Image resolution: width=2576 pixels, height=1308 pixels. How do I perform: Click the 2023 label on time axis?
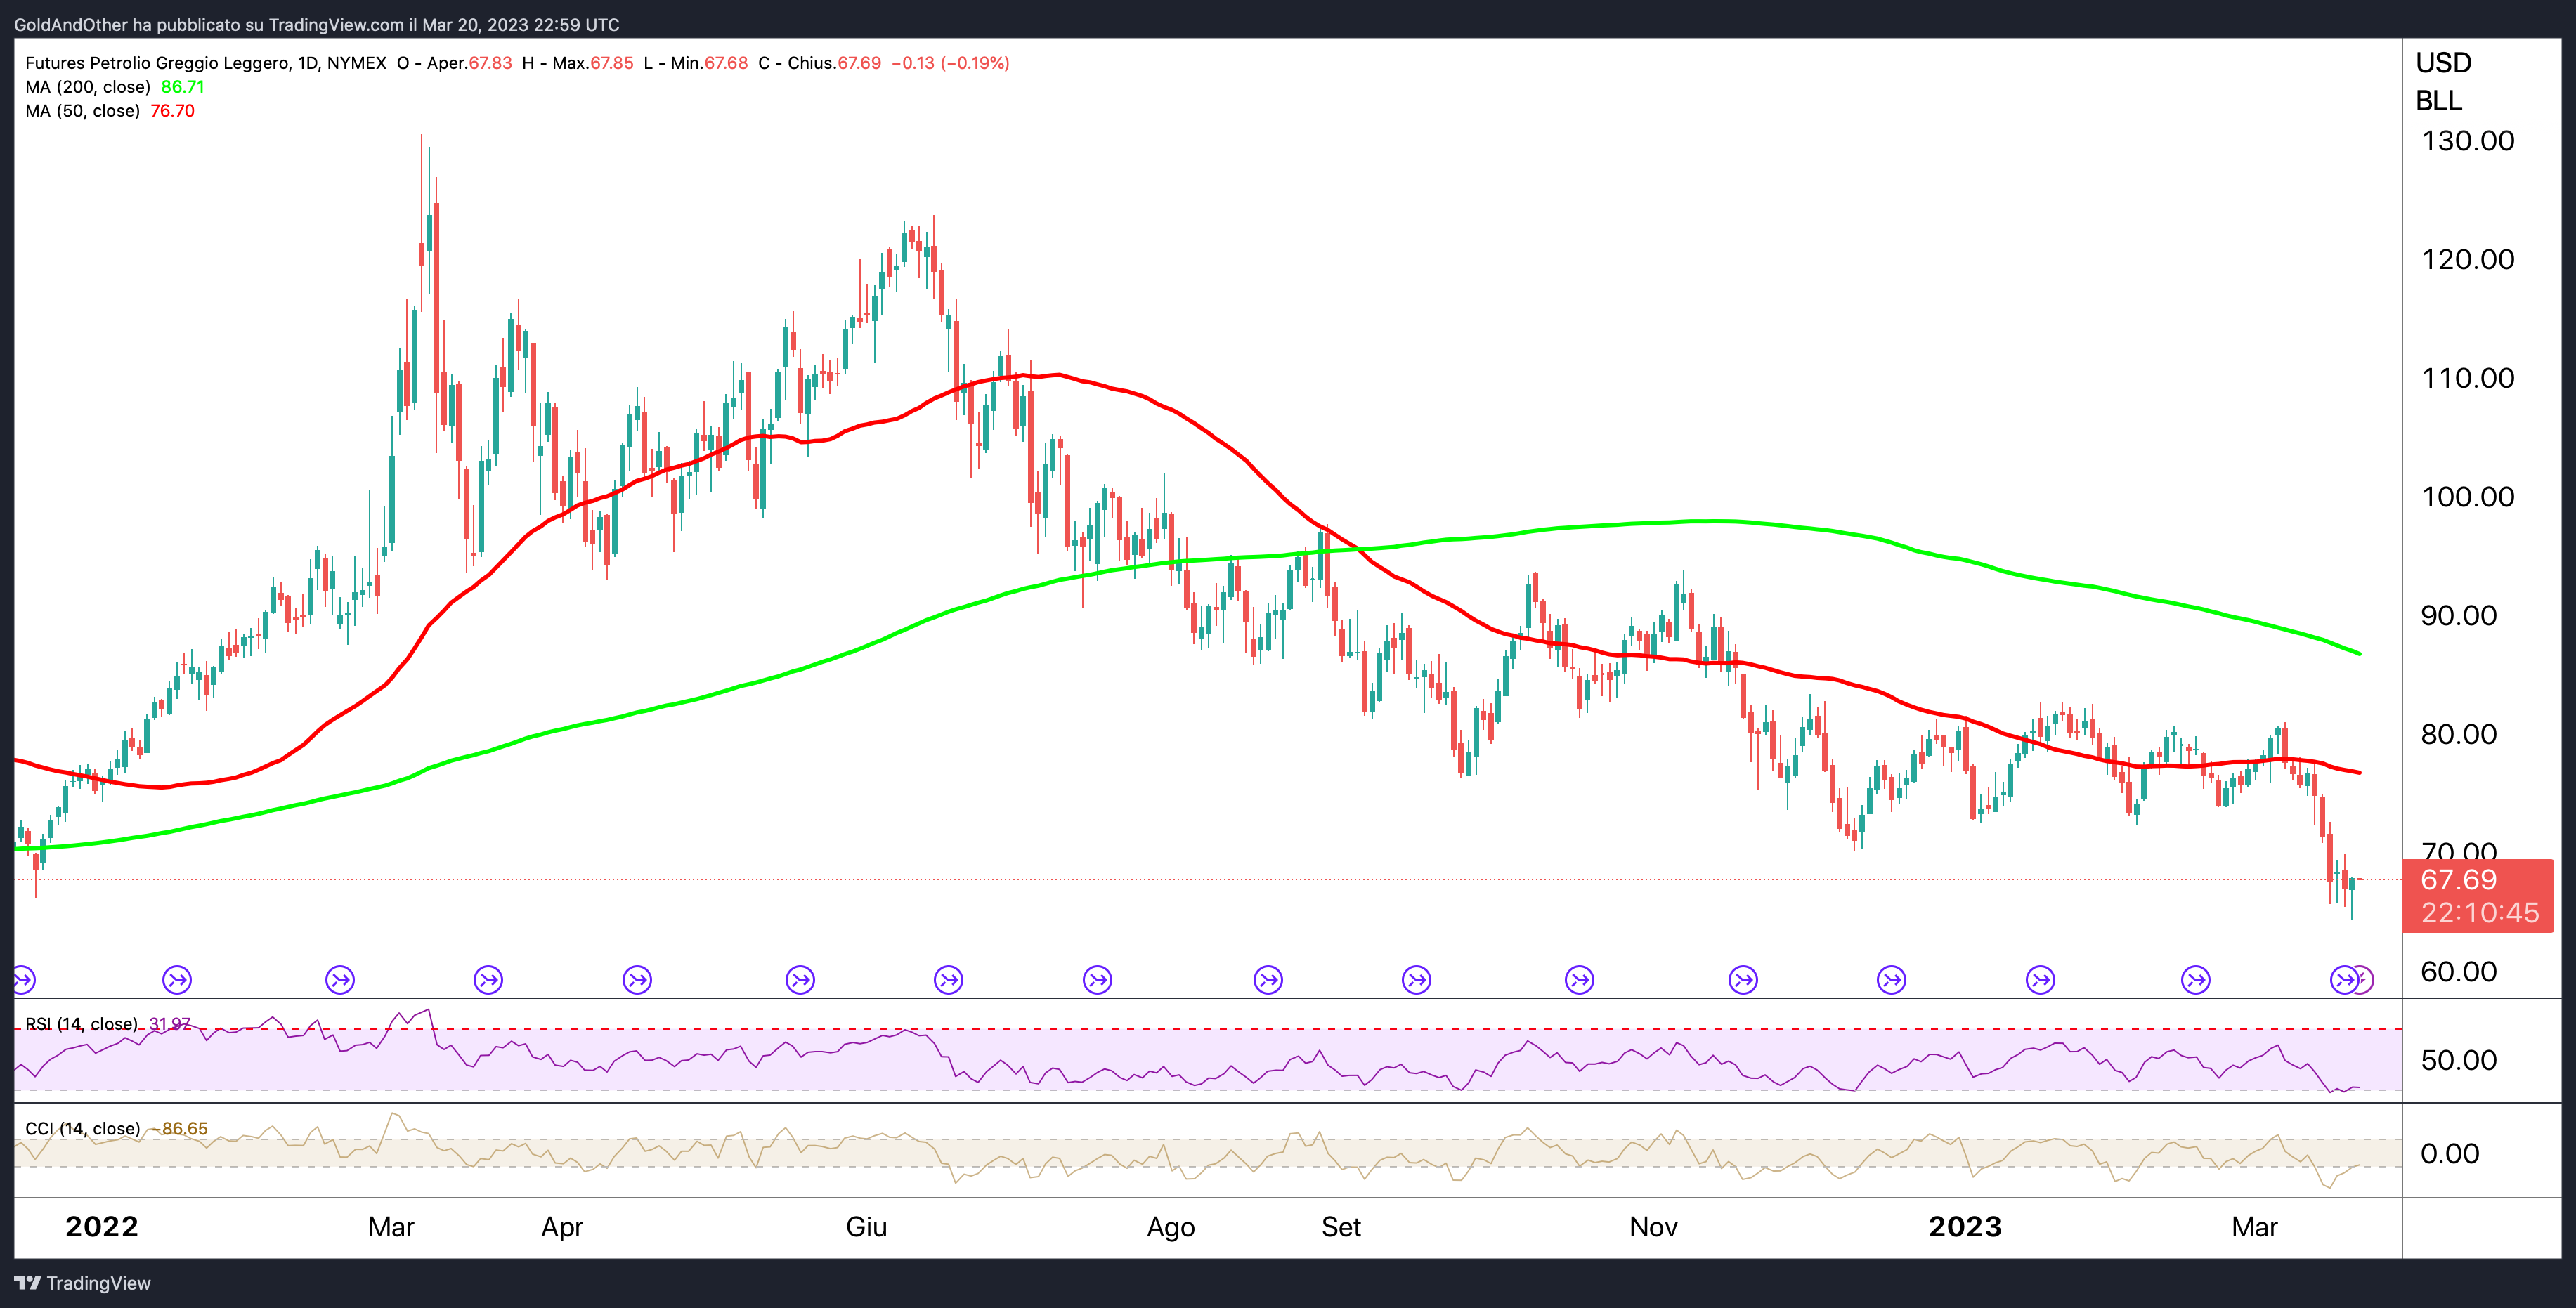[1964, 1227]
